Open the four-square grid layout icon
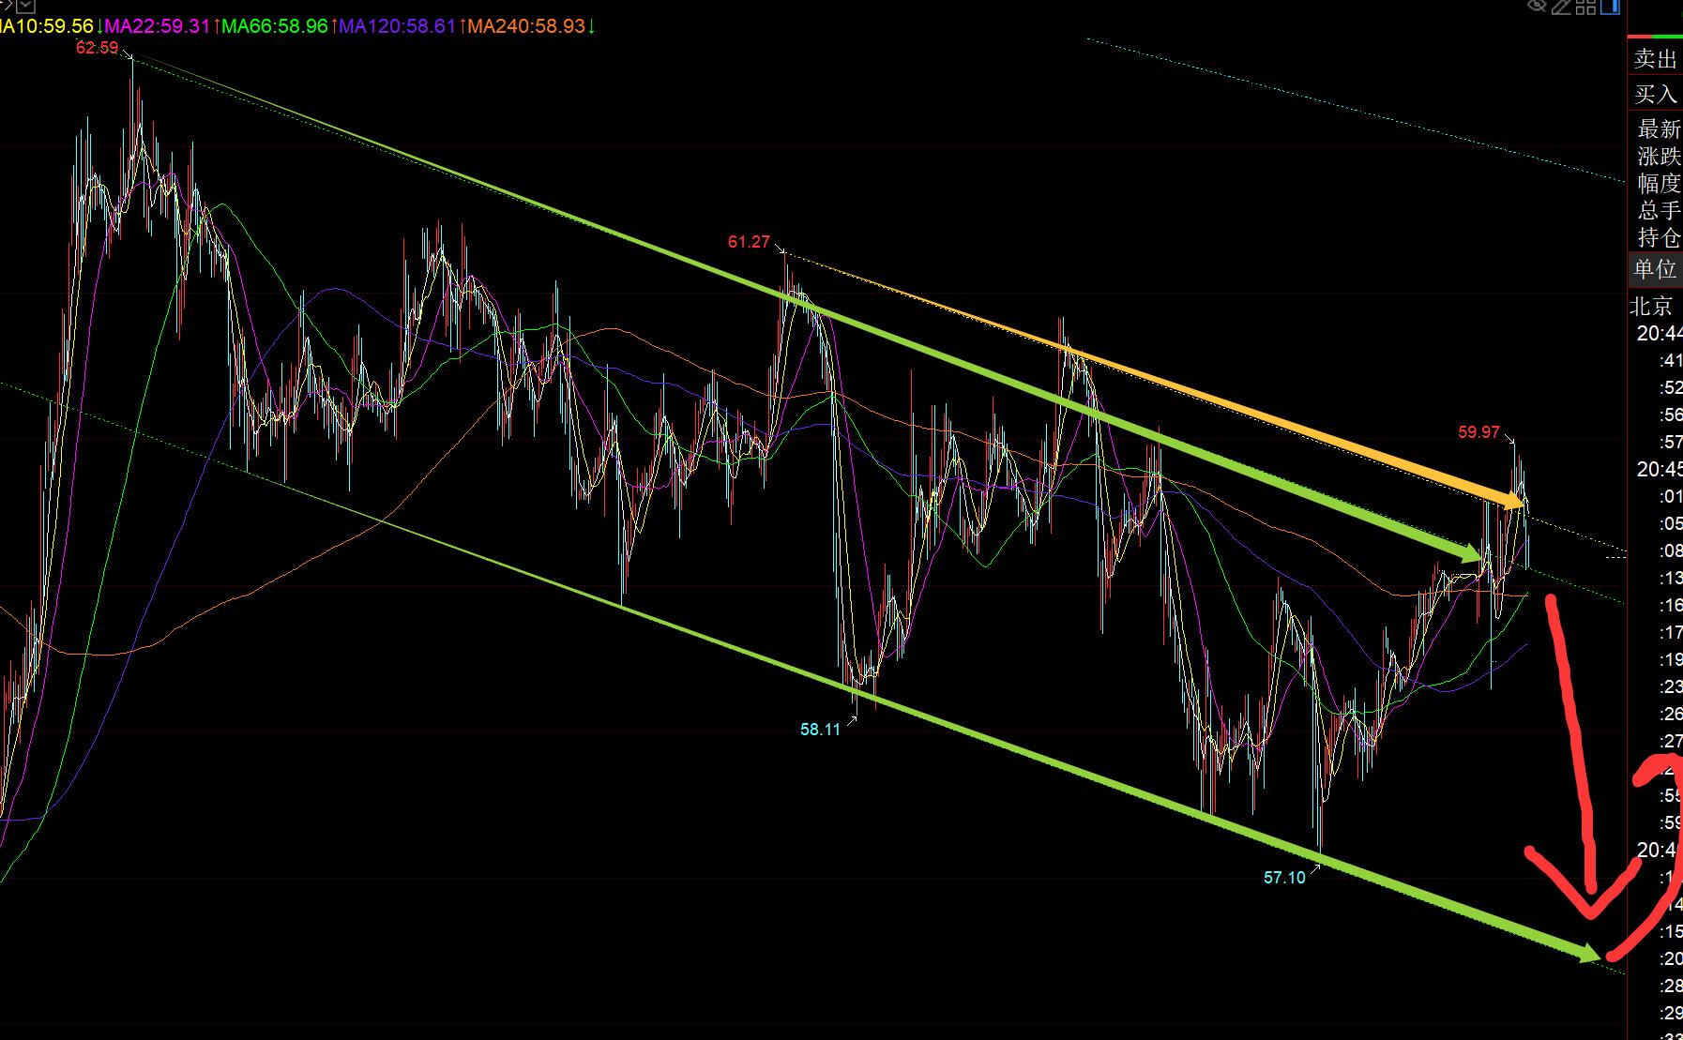This screenshot has width=1683, height=1040. [1585, 8]
